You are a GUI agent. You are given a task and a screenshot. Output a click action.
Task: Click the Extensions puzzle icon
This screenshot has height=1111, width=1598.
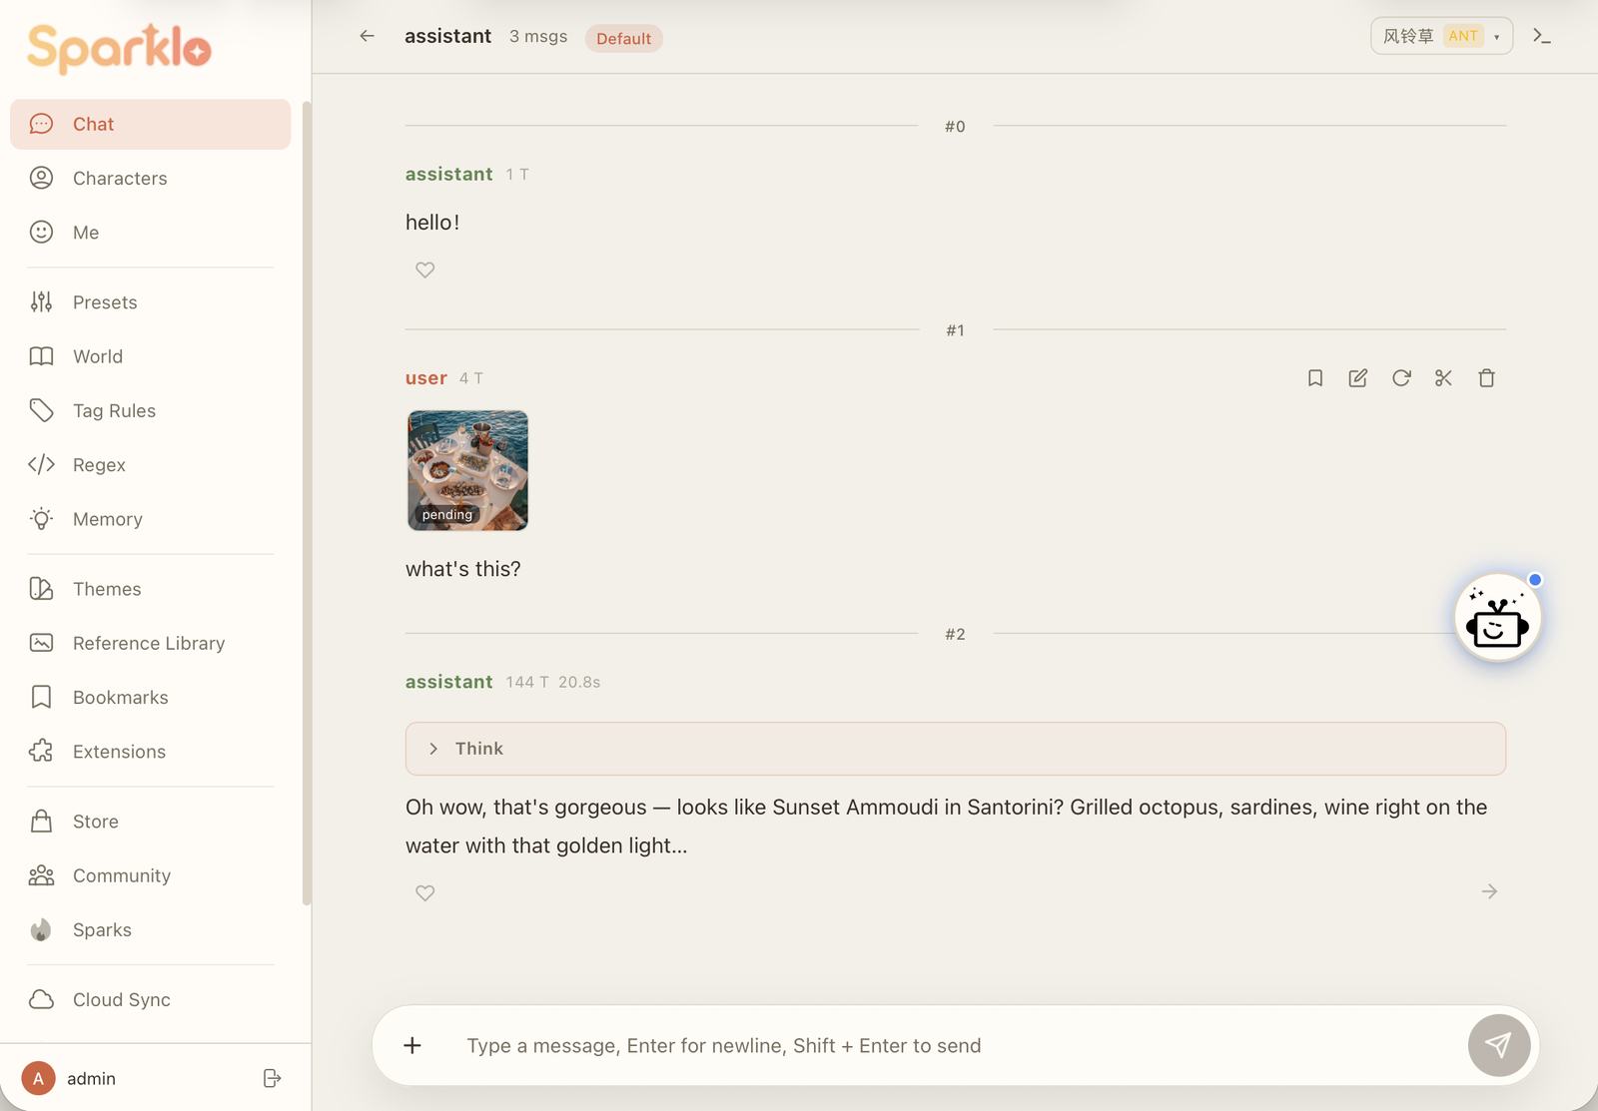[x=41, y=752]
